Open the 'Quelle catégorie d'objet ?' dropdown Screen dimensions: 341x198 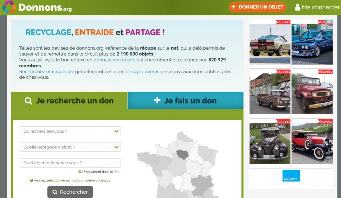pyautogui.click(x=70, y=147)
